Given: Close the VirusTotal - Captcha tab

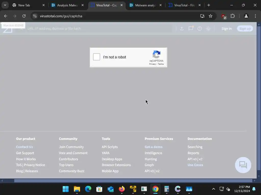Looking at the screenshot, I should [x=122, y=5].
